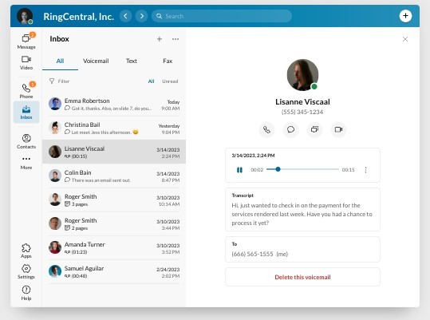The height and width of the screenshot is (320, 430).
Task: Open the More sidebar menu
Action: point(26,163)
